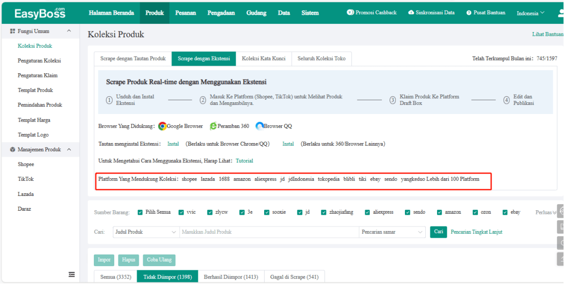The image size is (564, 284).
Task: Open the Pesanan menu in top navigation
Action: click(186, 13)
